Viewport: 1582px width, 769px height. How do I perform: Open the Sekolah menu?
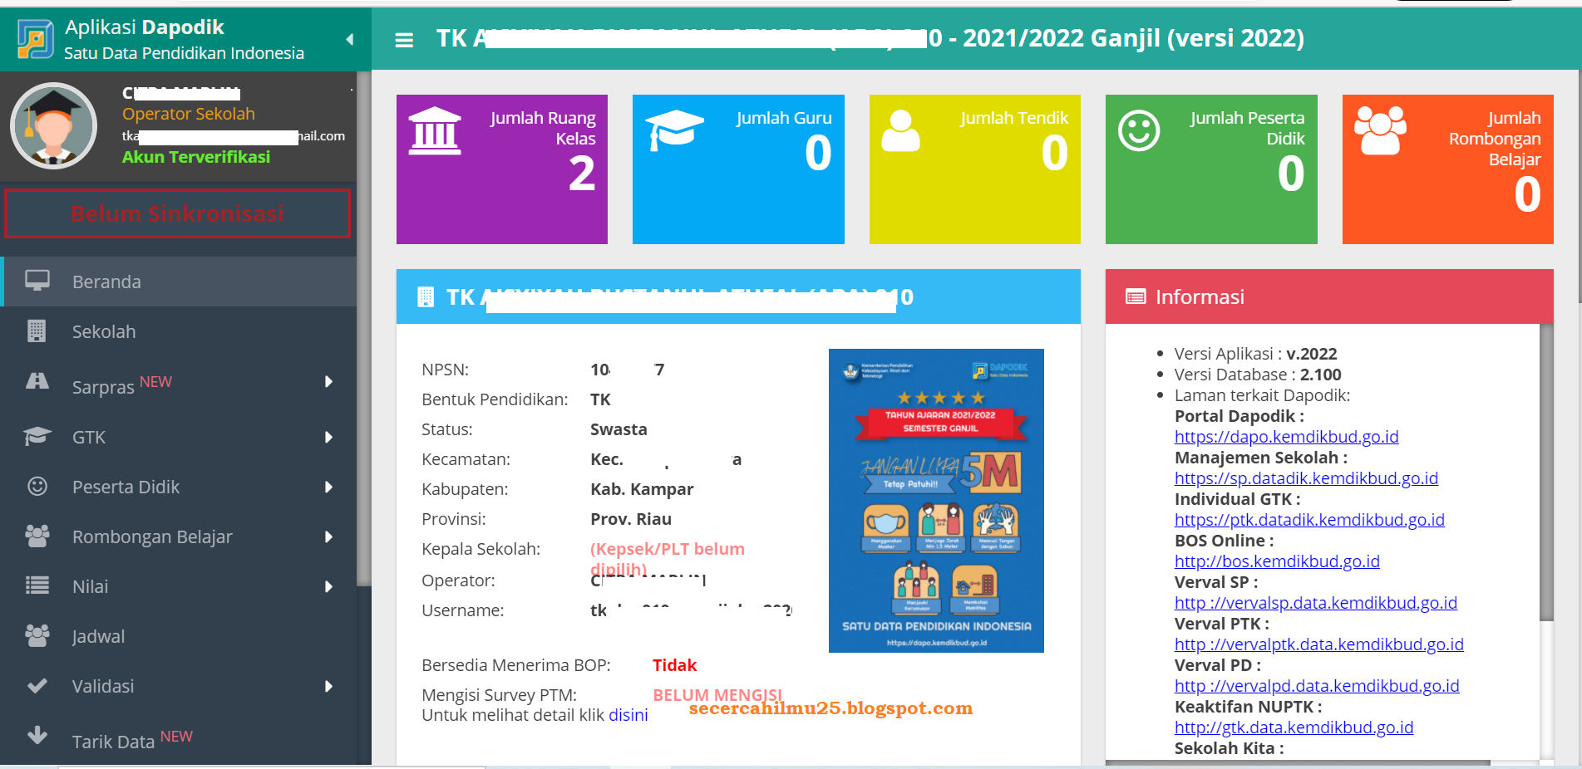click(x=179, y=331)
